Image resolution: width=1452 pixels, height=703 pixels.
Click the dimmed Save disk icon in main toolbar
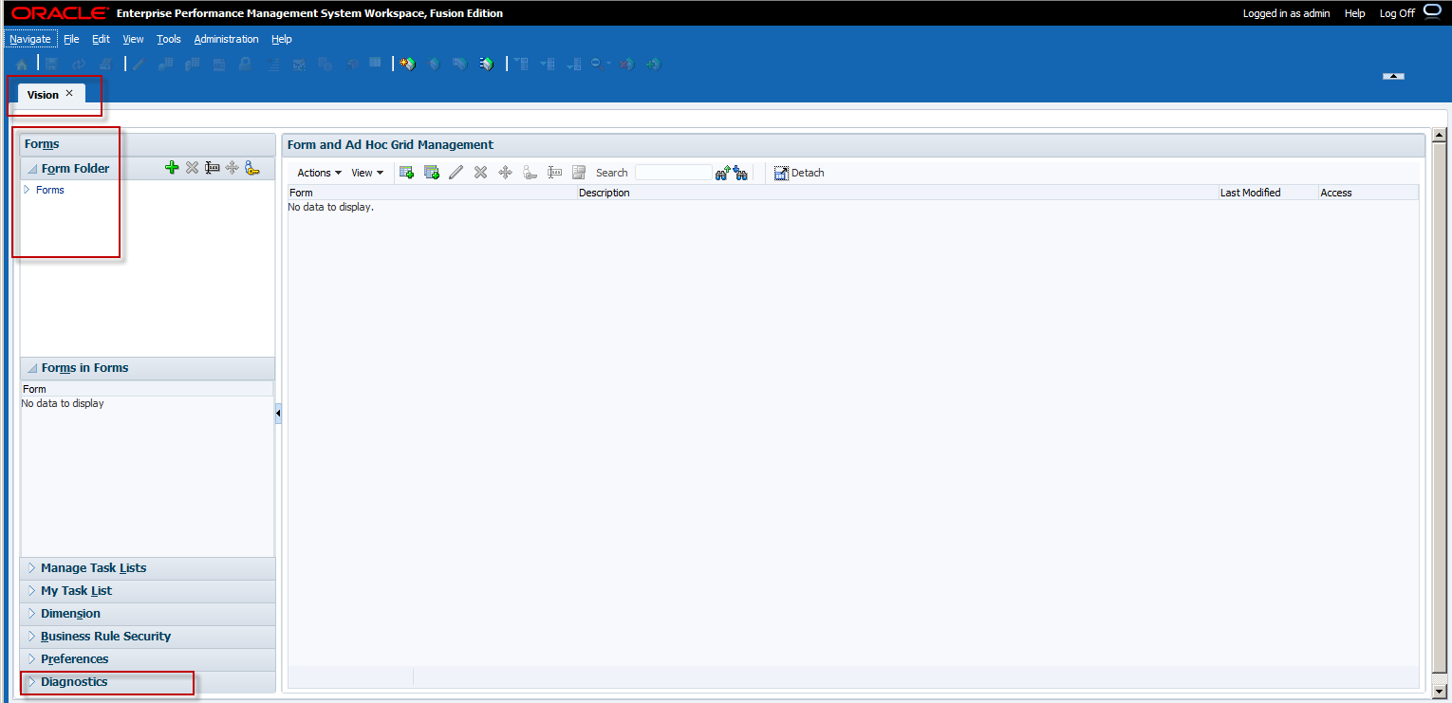tap(52, 65)
